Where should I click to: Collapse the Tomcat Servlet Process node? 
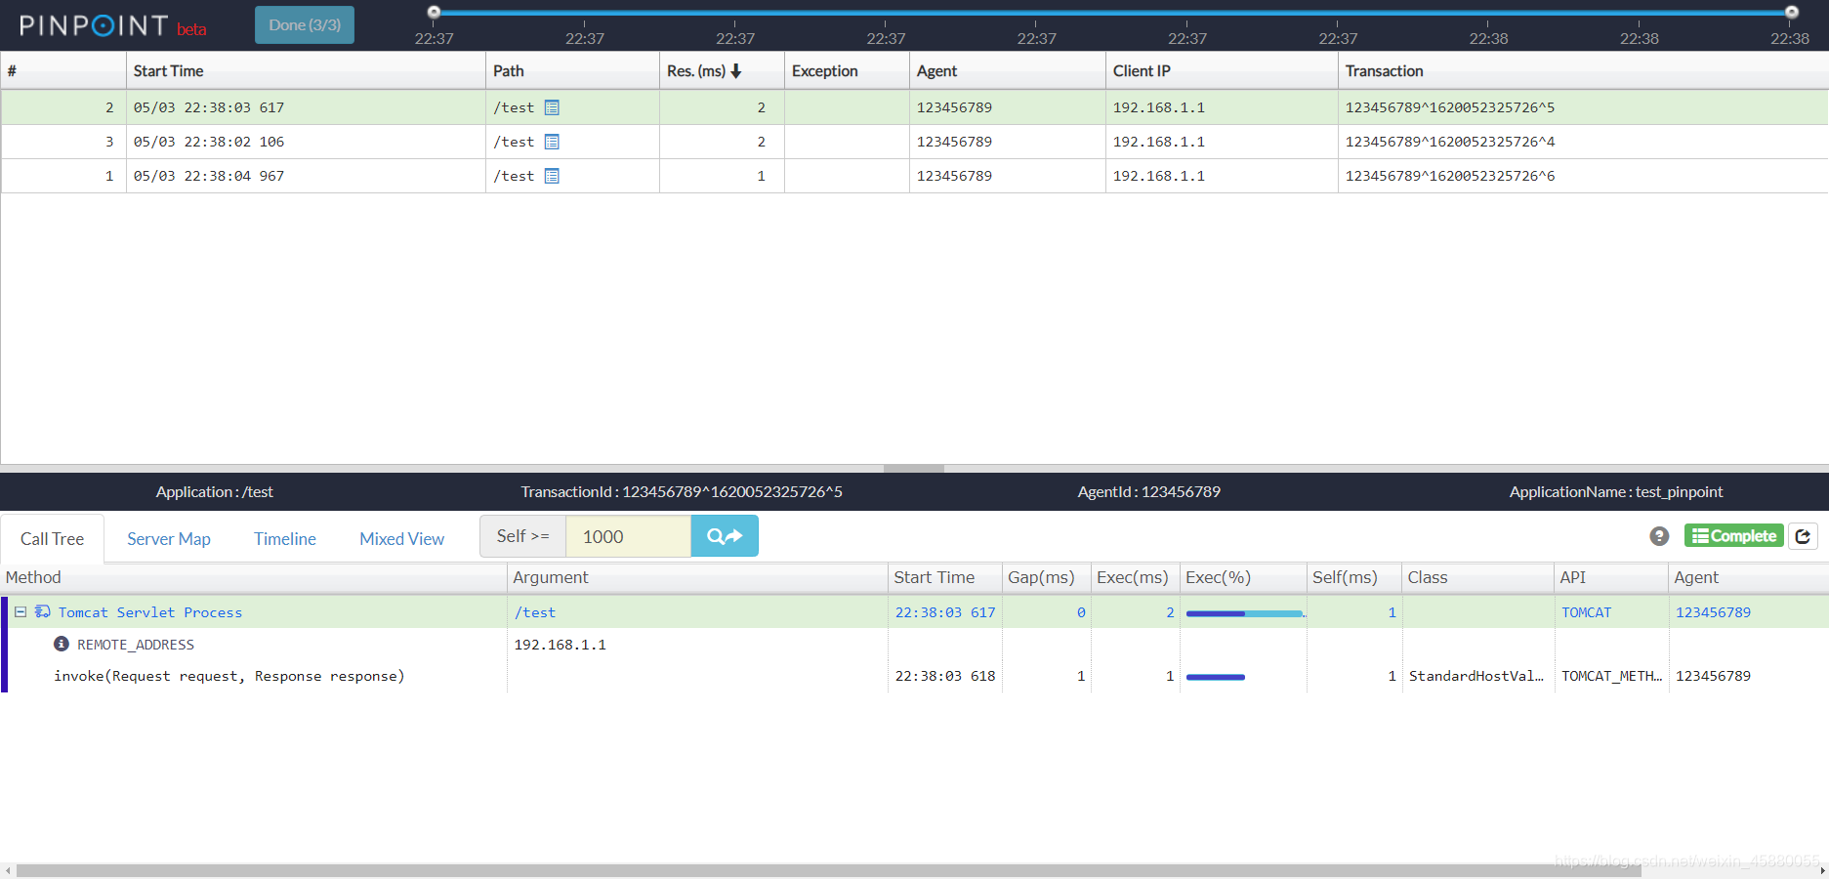pos(20,611)
